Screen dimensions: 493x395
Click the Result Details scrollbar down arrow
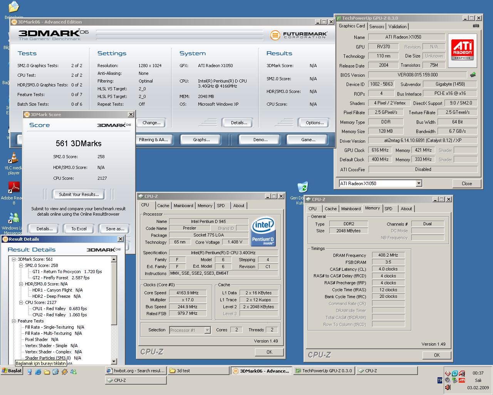coord(114,361)
